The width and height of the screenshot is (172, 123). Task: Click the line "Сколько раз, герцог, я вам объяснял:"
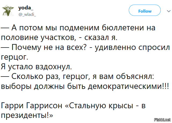pos(77,77)
